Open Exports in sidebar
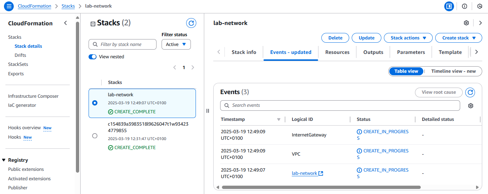488x194 pixels. pyautogui.click(x=16, y=74)
